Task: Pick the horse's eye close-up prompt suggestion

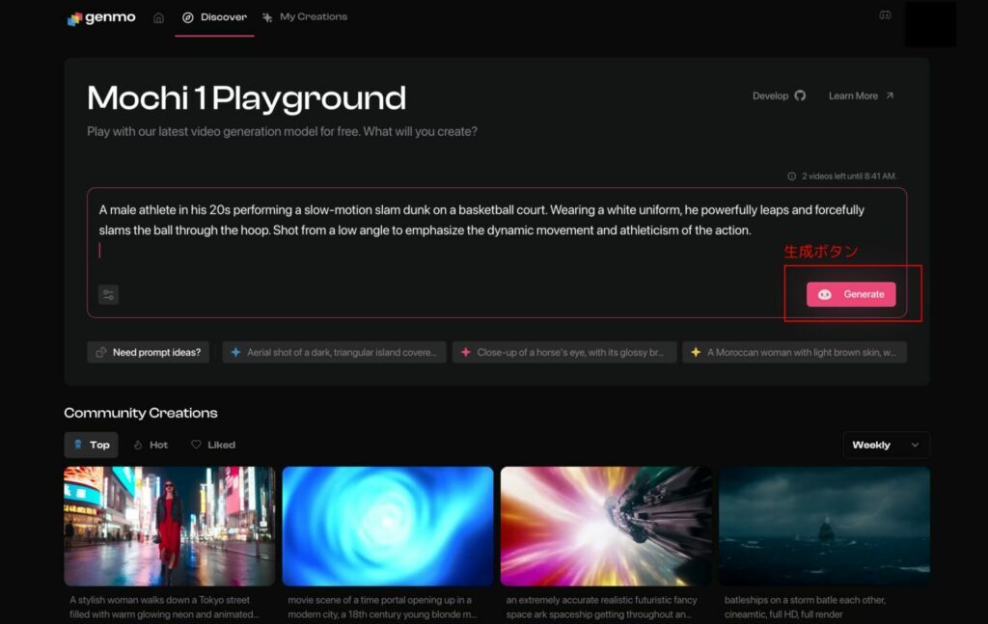Action: pos(563,352)
